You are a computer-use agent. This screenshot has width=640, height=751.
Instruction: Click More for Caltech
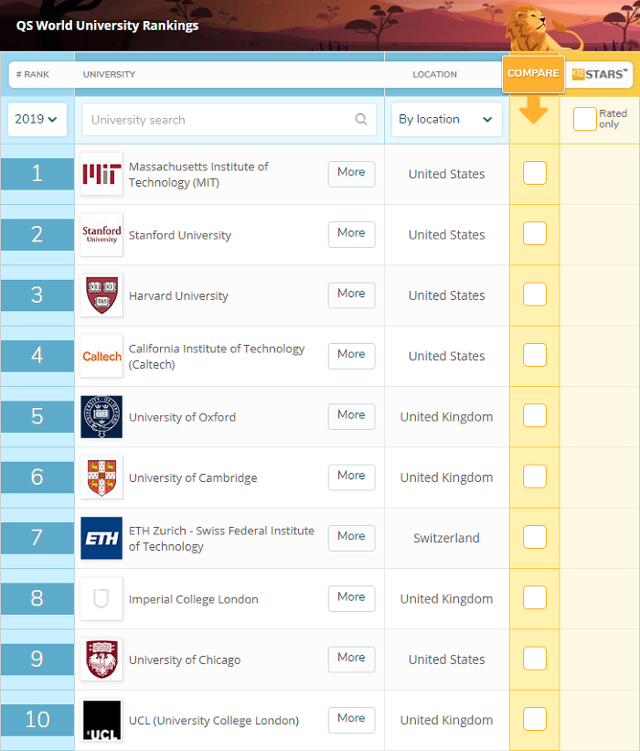coord(351,356)
